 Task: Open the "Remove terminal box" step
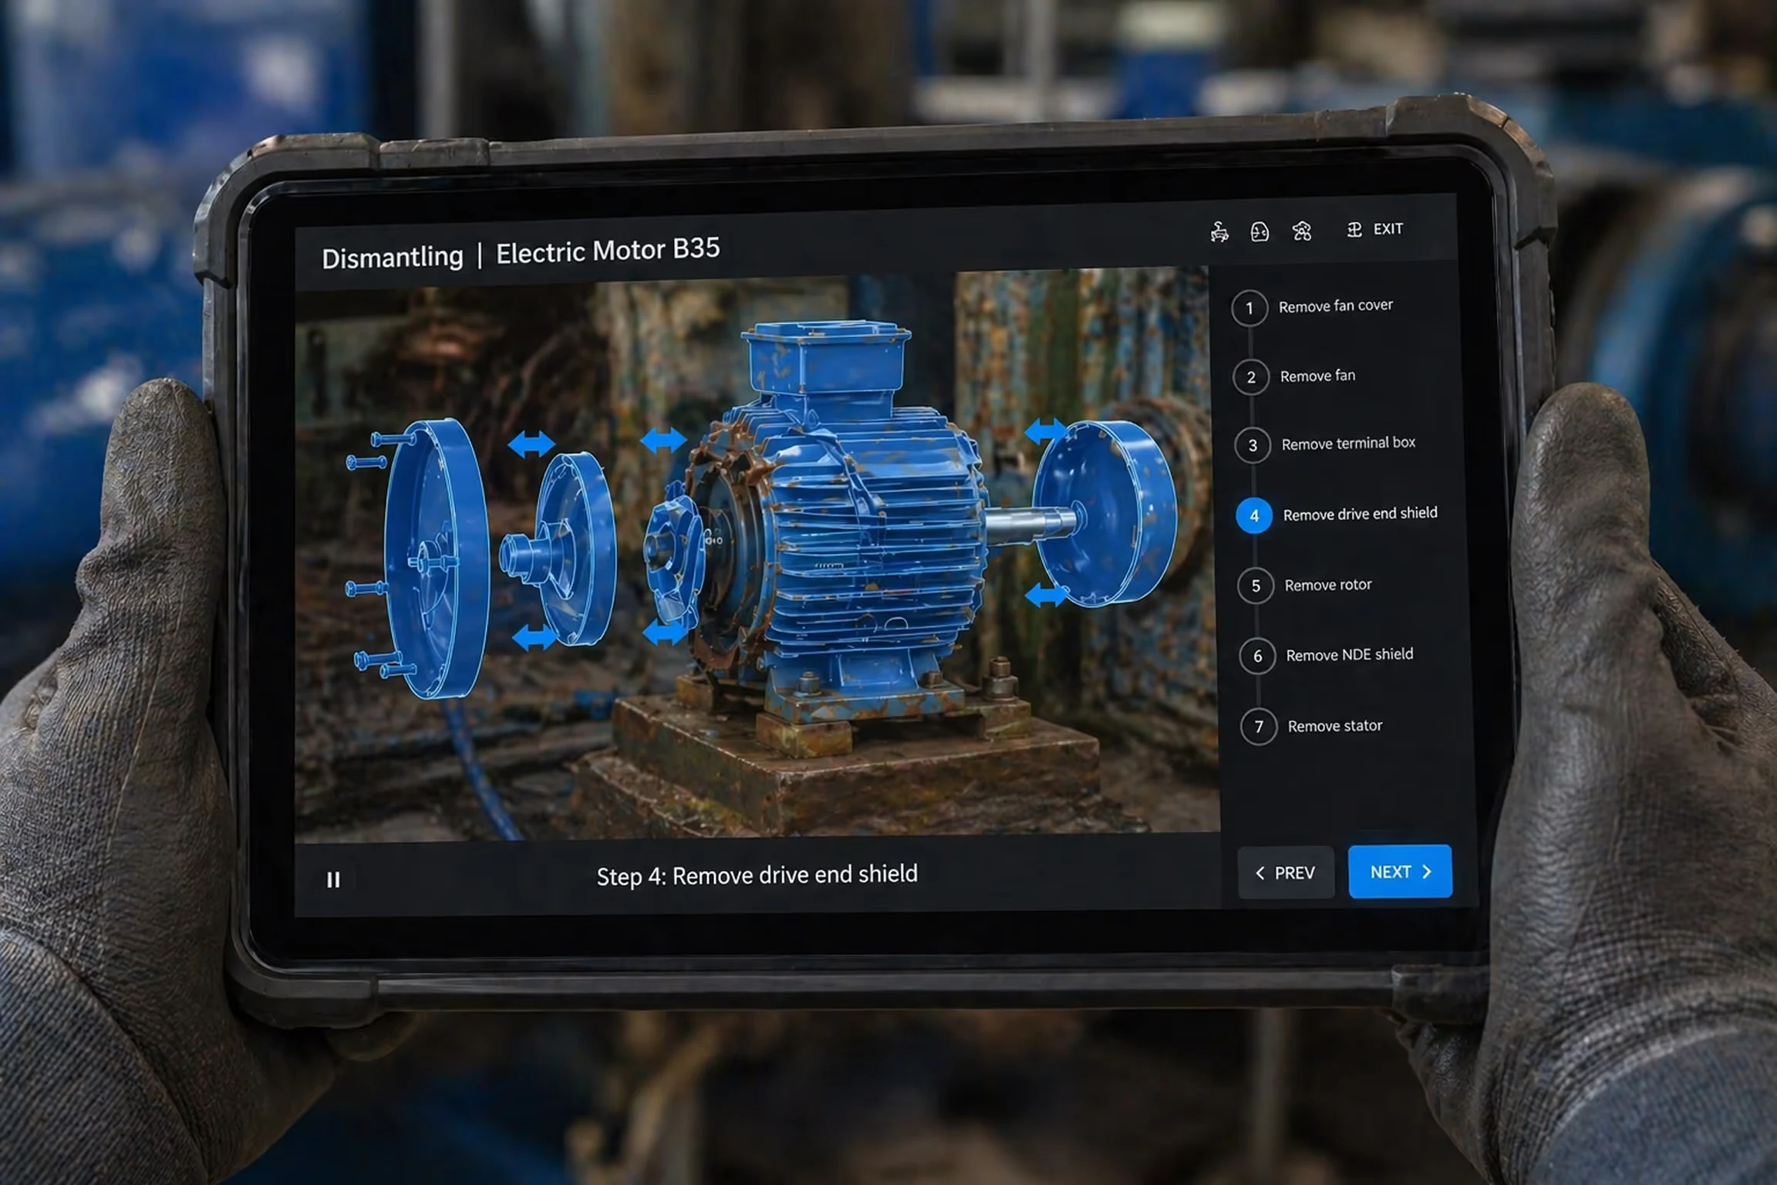[x=1348, y=444]
